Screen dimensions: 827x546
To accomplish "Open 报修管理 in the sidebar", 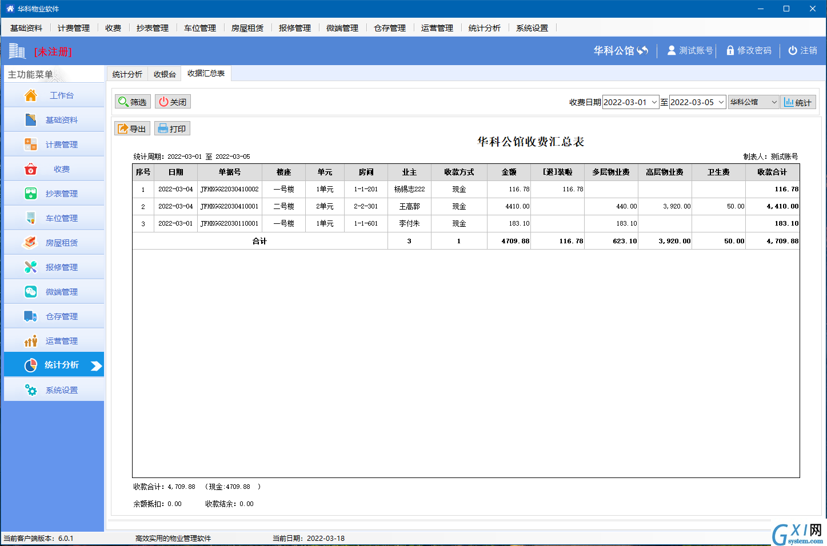I will [x=54, y=267].
